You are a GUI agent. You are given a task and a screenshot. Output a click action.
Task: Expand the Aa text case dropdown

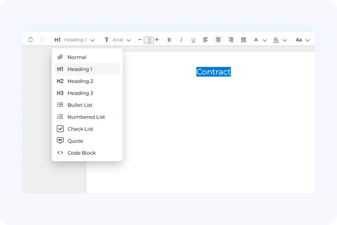[303, 40]
